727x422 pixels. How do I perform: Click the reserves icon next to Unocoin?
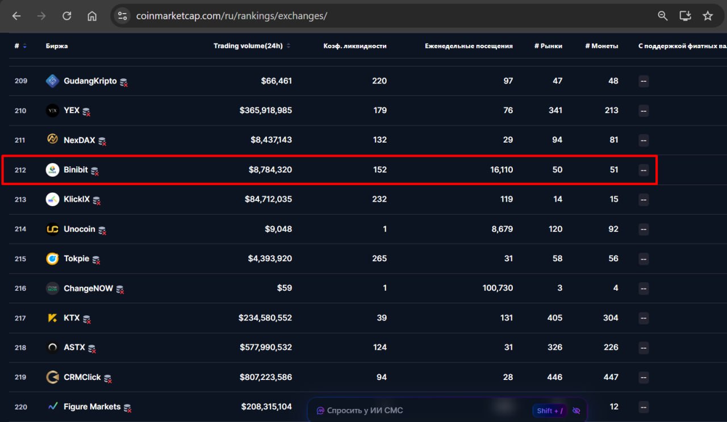pos(102,230)
